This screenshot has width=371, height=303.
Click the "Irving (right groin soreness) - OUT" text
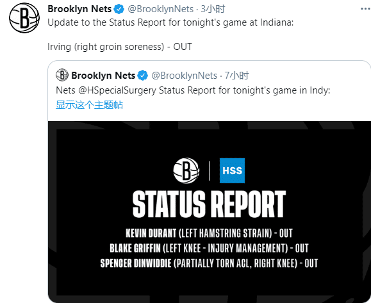[x=119, y=47]
